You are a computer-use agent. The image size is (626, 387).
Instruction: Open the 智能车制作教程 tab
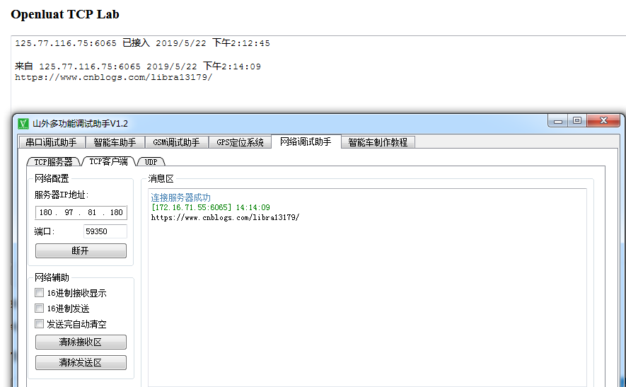click(x=378, y=142)
